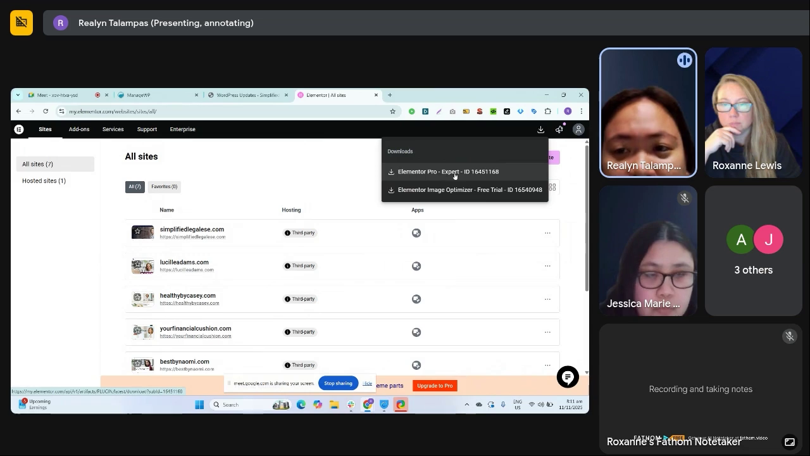Open more options for healthybycasey.com row

547,299
